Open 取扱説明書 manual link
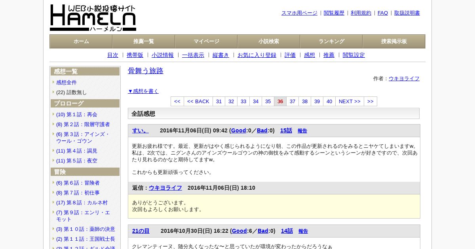The width and height of the screenshot is (475, 249). (407, 13)
